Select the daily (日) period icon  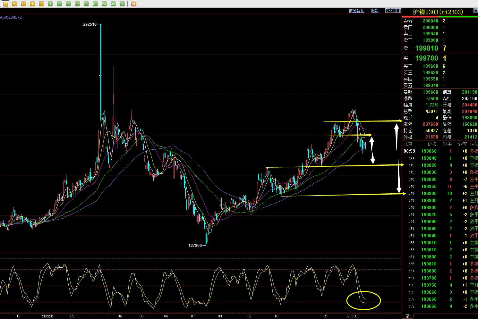5,4
